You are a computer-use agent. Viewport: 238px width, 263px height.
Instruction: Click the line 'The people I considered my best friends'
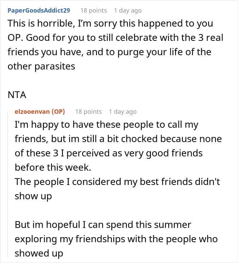(117, 182)
